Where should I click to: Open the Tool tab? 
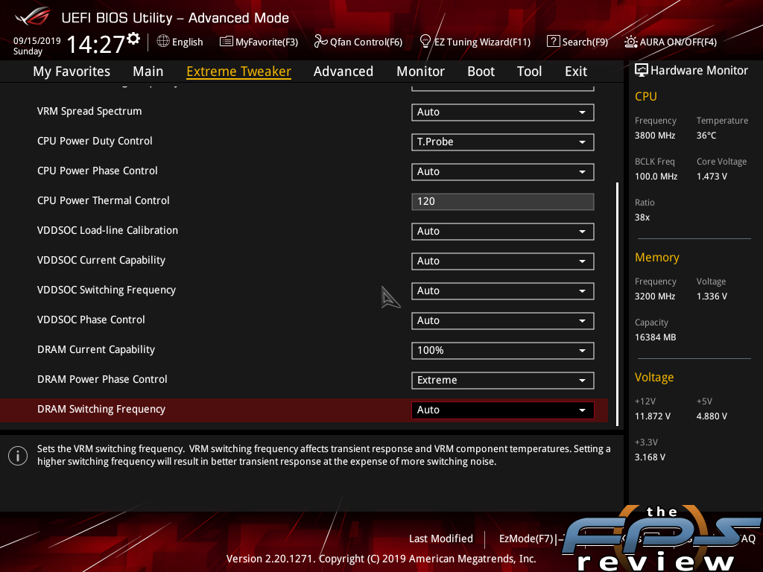click(x=530, y=71)
